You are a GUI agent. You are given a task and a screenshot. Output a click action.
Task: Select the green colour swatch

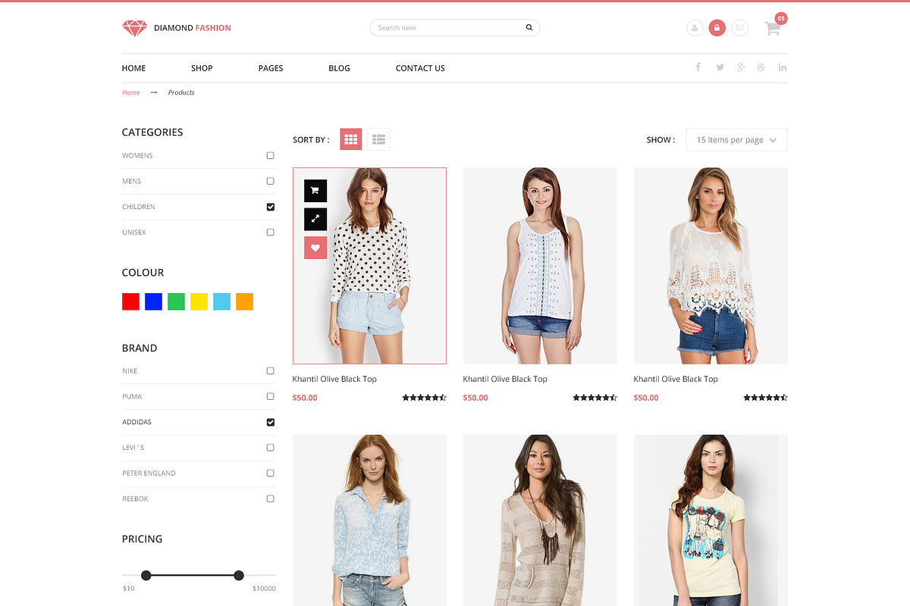176,301
